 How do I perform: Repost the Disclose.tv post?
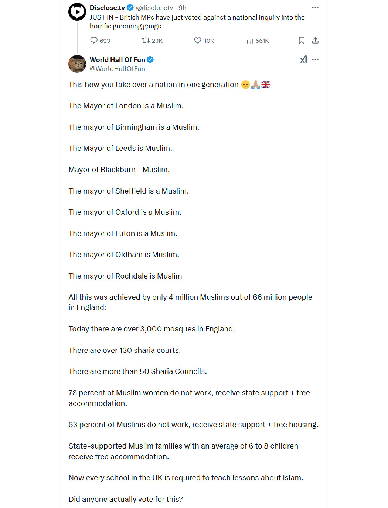(x=146, y=41)
